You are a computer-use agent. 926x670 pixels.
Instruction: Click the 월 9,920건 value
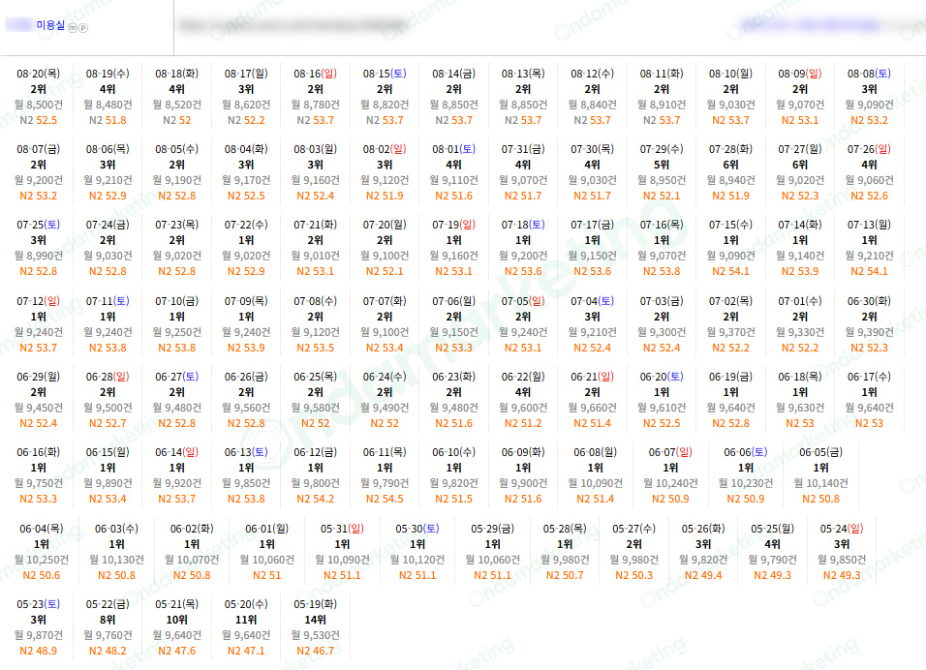click(x=176, y=483)
